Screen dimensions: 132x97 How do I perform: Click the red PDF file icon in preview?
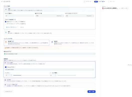click(103, 8)
